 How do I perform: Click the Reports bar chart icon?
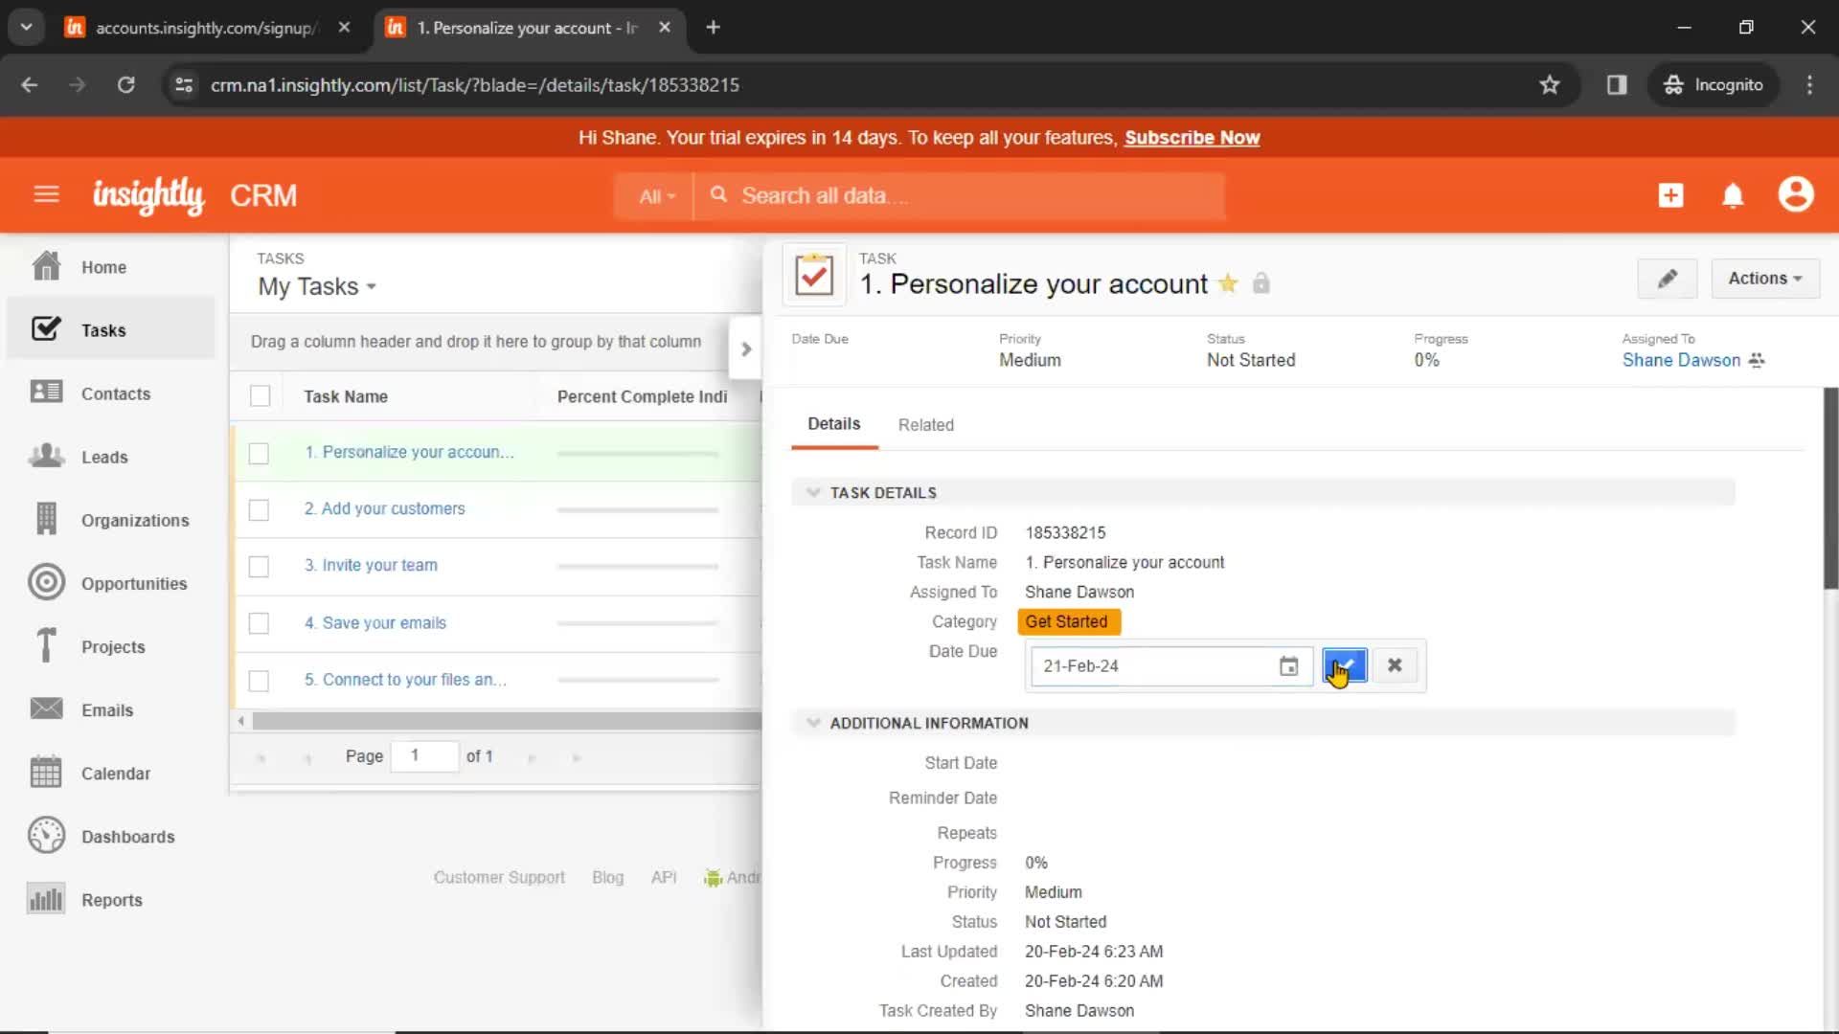coord(46,899)
